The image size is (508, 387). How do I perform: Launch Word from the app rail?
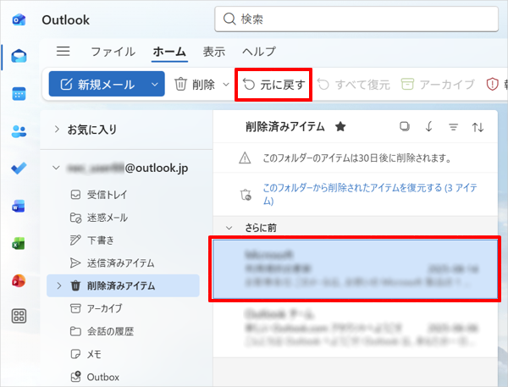pos(19,206)
